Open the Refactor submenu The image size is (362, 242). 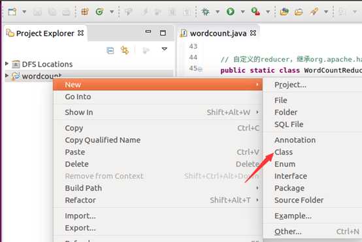pyautogui.click(x=157, y=200)
